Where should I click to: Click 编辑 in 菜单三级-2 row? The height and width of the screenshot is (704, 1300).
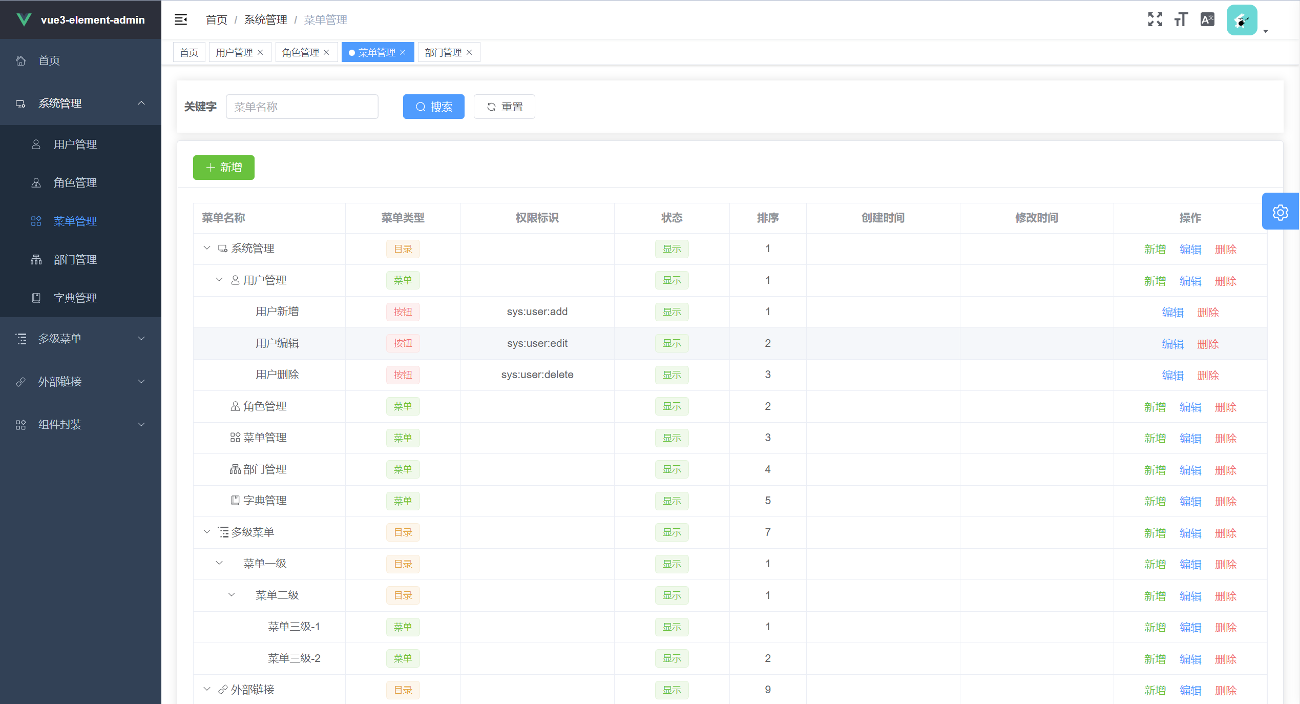(x=1190, y=659)
